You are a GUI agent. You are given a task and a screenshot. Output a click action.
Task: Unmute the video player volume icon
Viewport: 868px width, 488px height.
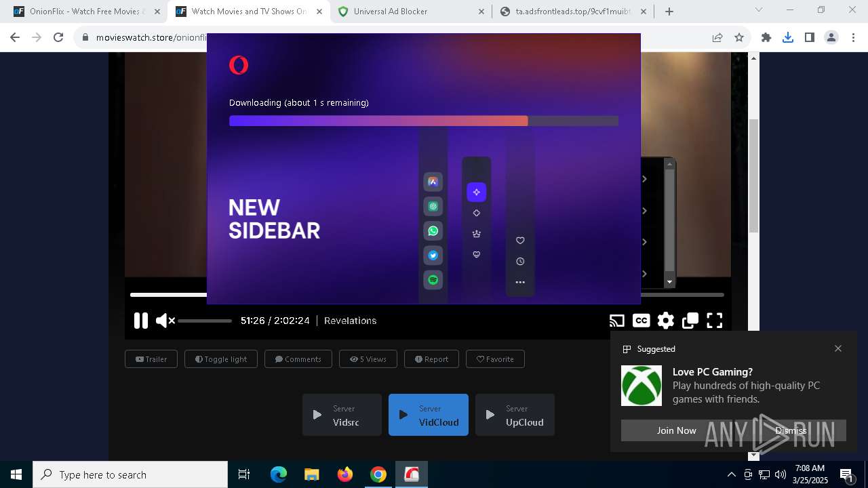[165, 321]
